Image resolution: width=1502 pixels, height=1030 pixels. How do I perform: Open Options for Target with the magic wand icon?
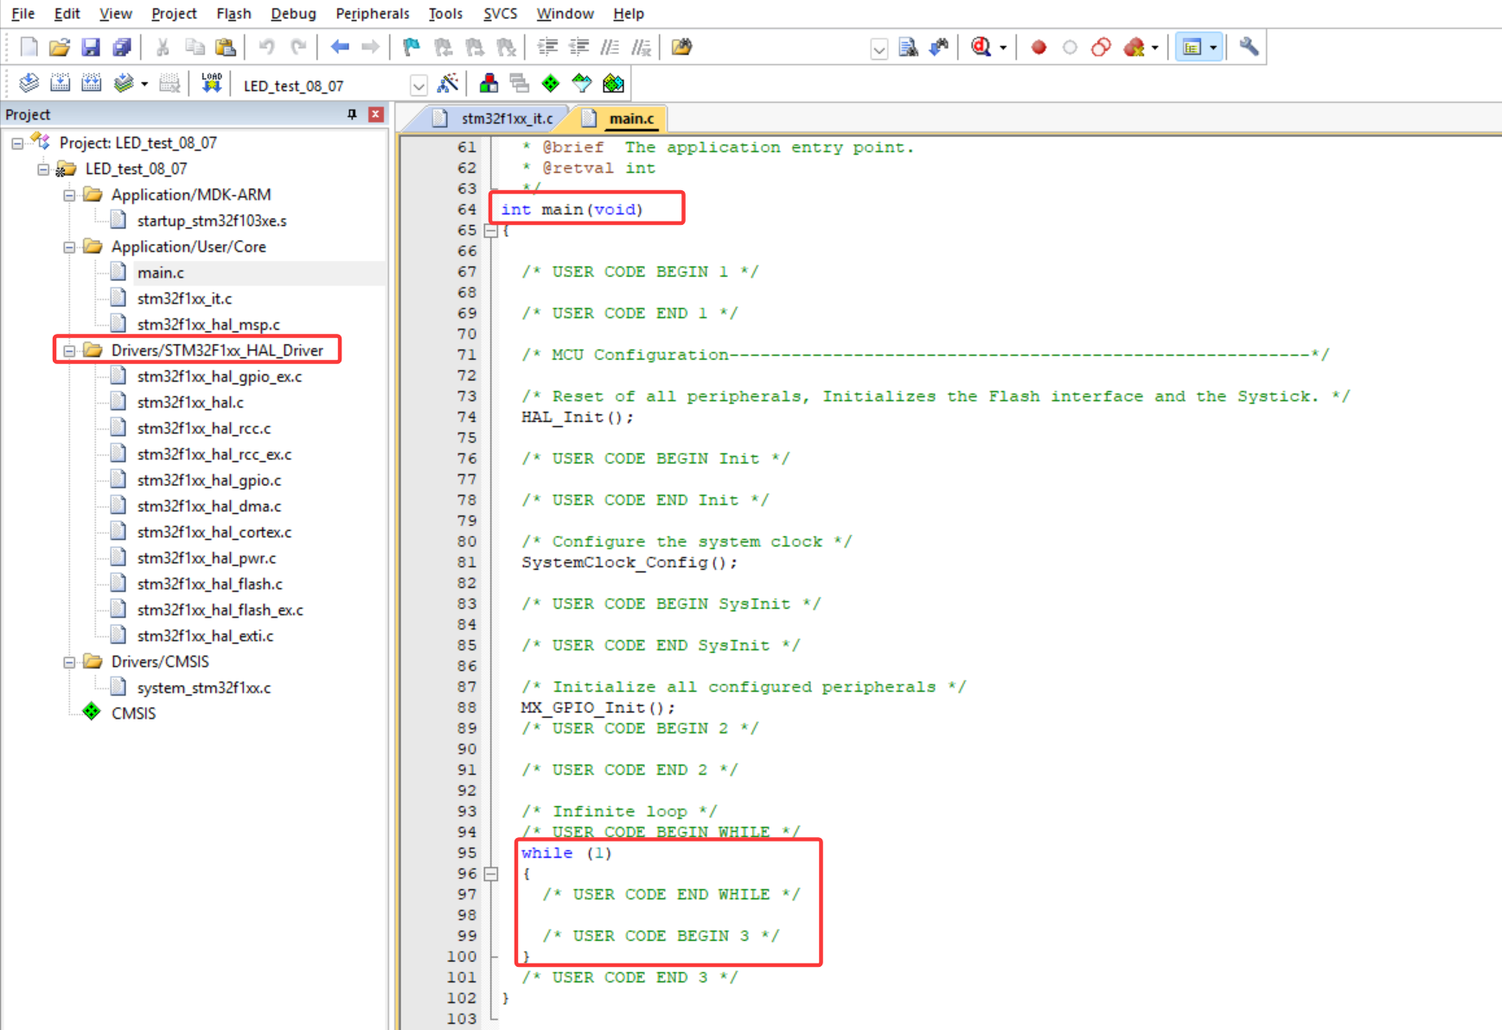[x=448, y=84]
